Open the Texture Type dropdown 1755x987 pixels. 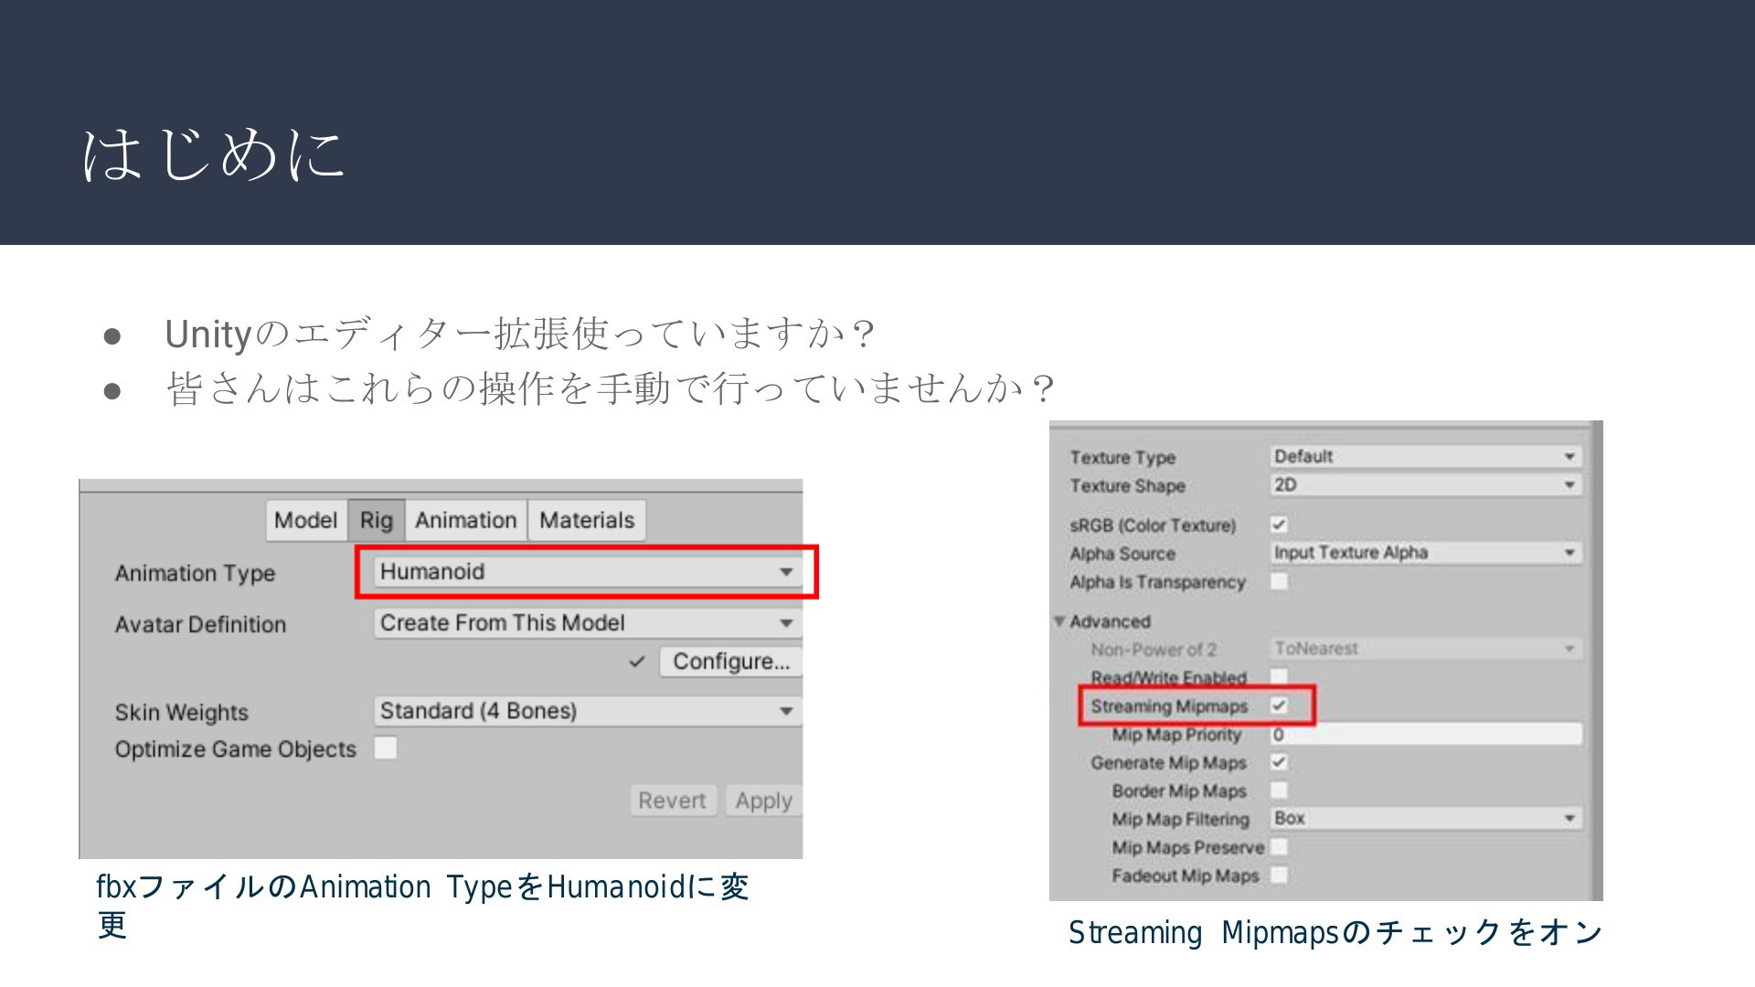[x=1426, y=456]
